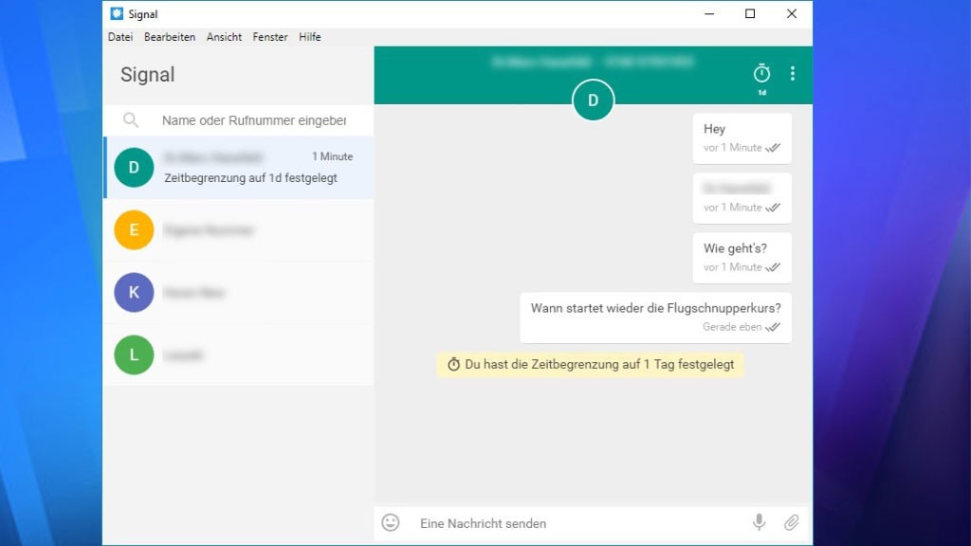
Task: Select conversation with 'Zeitbegrenzung auf 1d festgelegt'
Action: pos(250,168)
